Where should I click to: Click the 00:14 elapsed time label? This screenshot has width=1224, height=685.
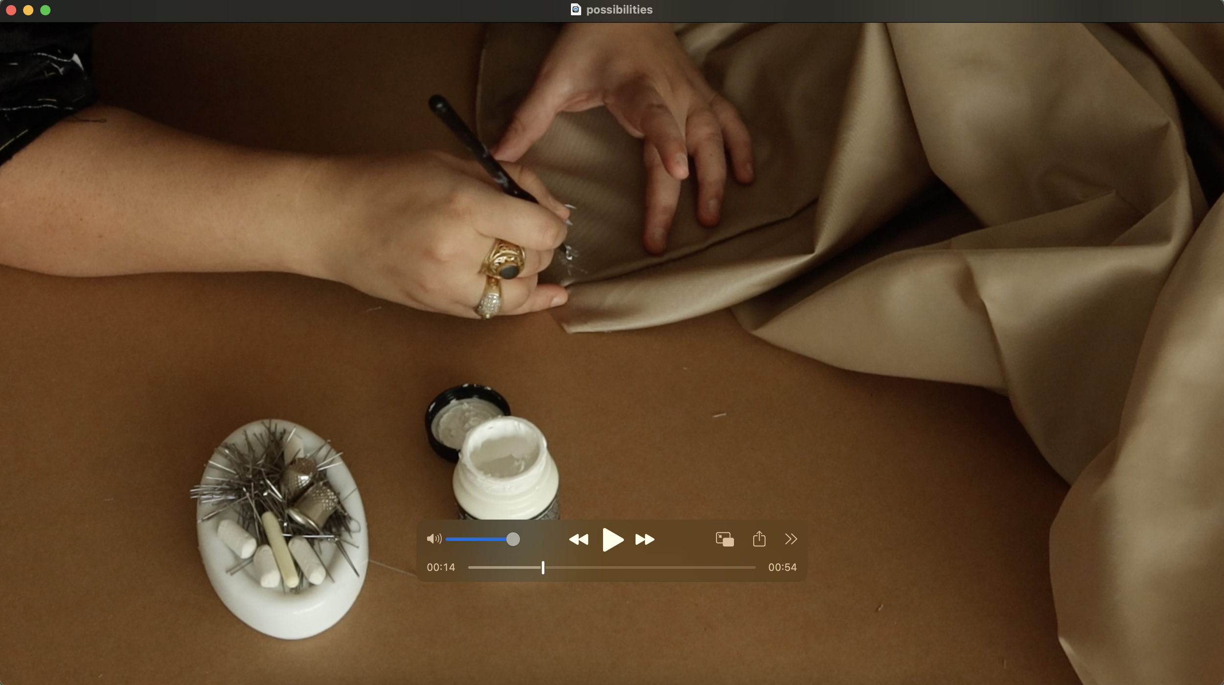[x=441, y=568]
